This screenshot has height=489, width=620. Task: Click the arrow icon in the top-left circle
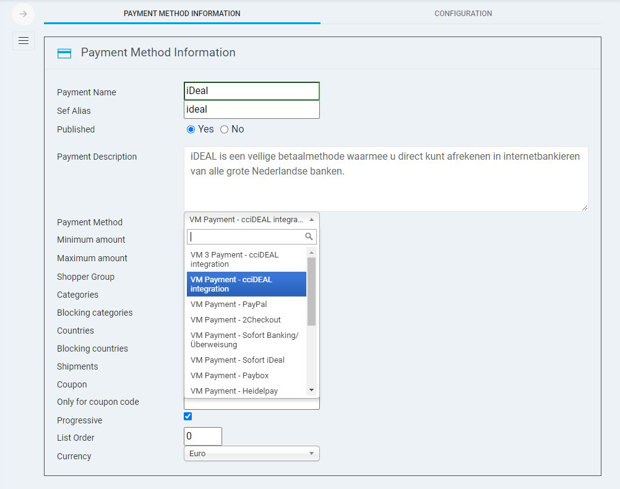tap(24, 14)
